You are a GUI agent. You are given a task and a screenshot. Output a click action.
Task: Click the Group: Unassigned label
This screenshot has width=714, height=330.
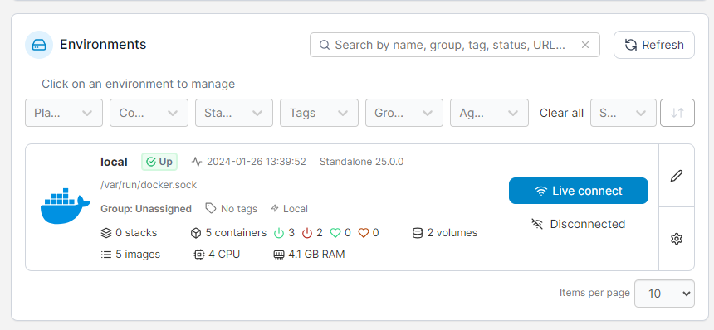click(x=146, y=209)
